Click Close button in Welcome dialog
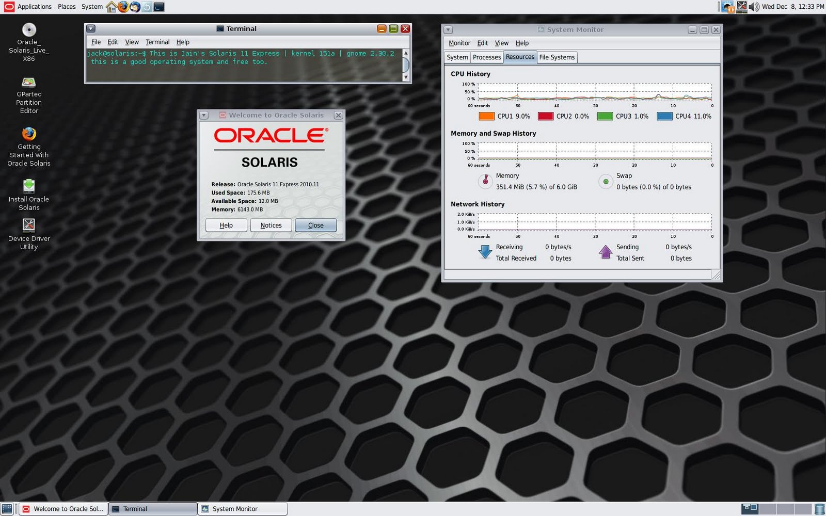 click(x=316, y=225)
